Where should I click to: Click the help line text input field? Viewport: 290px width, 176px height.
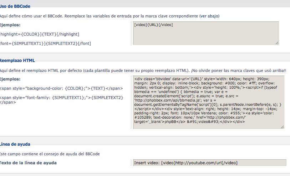click(209, 163)
